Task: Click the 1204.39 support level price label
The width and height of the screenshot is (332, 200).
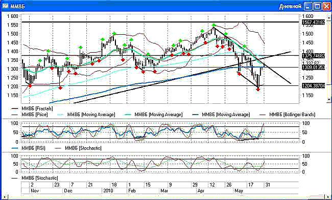Action: 314,86
